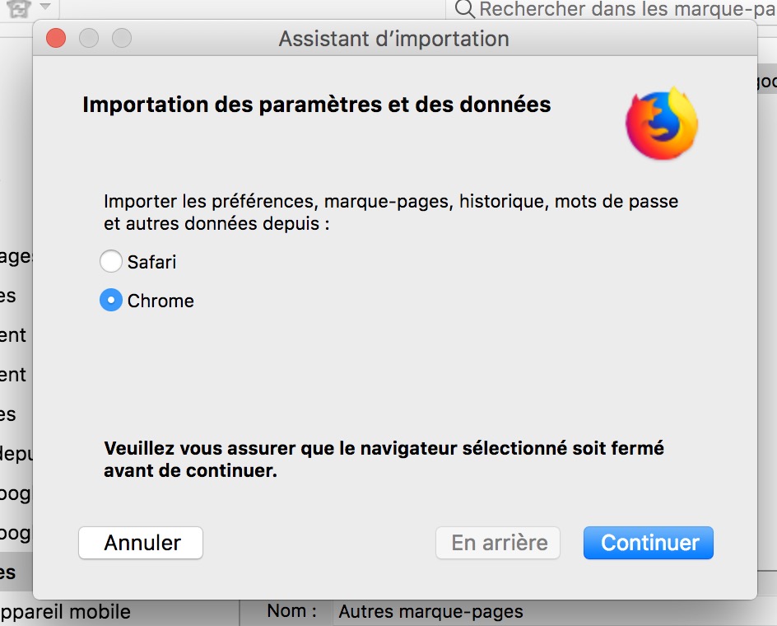Click the greyed zoom button of the dialog
The image size is (777, 626).
122,38
